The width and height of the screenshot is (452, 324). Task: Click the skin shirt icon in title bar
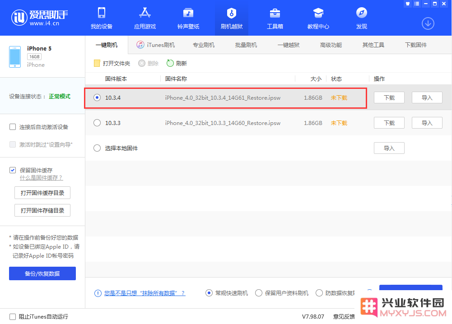click(408, 4)
